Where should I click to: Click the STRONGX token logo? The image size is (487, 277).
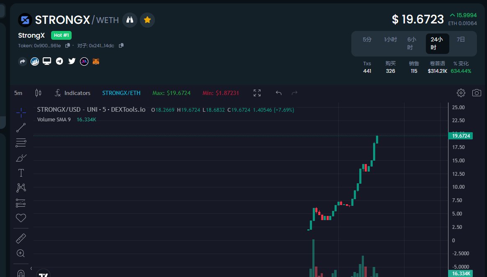[x=25, y=20]
